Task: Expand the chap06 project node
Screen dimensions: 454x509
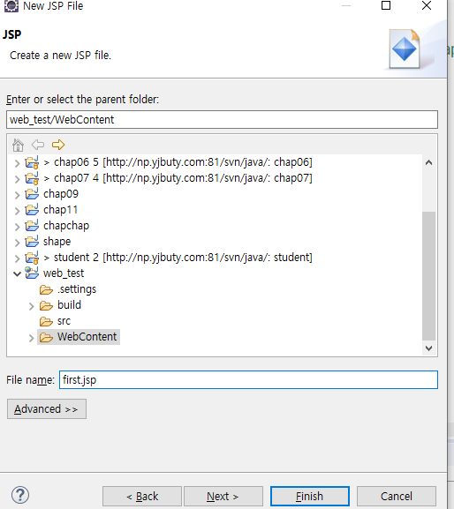Action: click(x=18, y=163)
